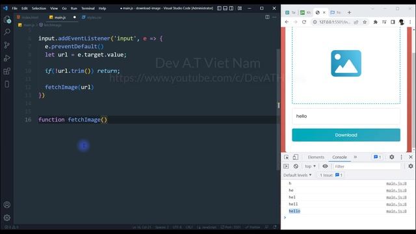This screenshot has height=234, width=416.
Task: Click the URL input containing hello
Action: 346,116
